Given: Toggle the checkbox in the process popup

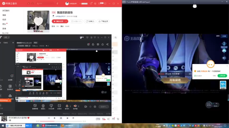Looking at the screenshot, I should click(195, 76).
